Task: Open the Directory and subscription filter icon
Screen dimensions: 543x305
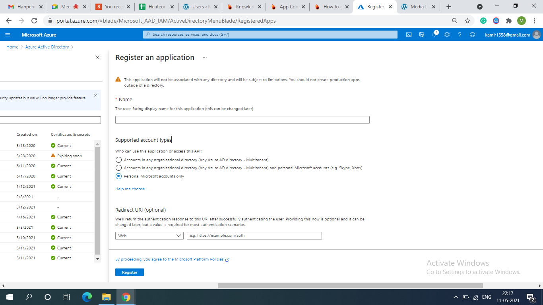Action: (x=422, y=35)
